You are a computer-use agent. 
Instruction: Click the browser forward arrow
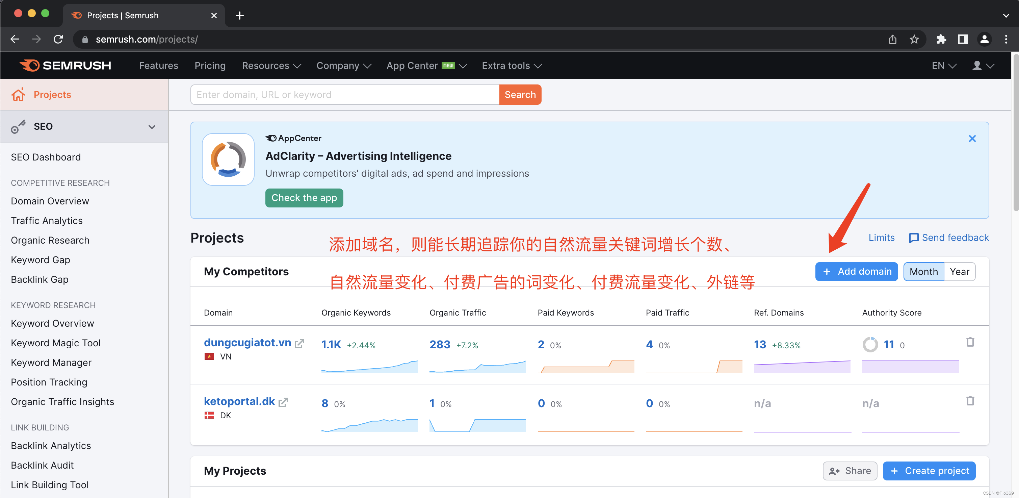[x=36, y=39]
